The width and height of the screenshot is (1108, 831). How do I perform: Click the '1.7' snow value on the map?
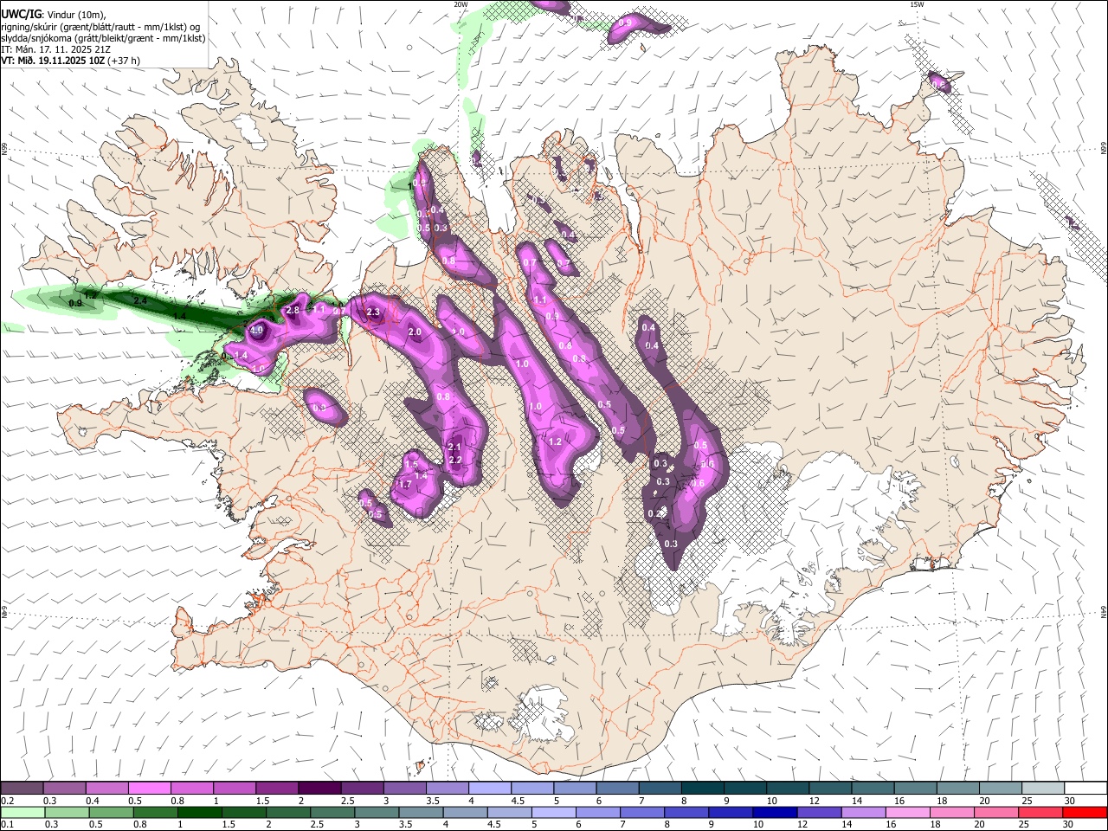point(404,484)
